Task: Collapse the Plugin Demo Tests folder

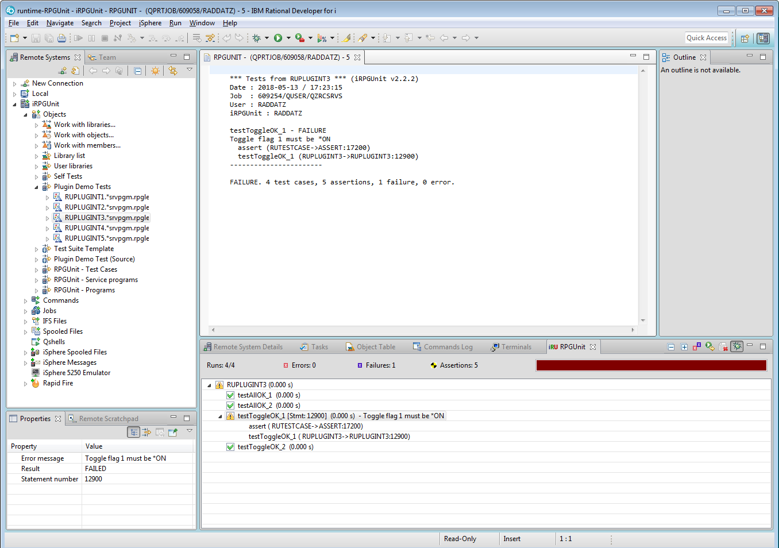Action: (36, 187)
